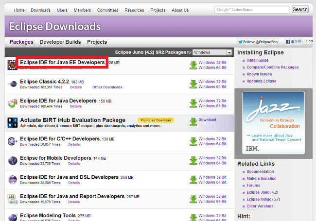Open the Compare/Combine Packages link

click(273, 67)
